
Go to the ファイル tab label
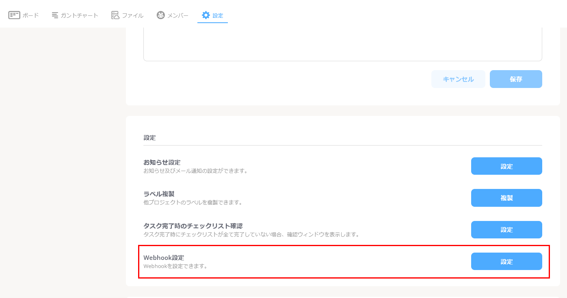click(x=133, y=15)
